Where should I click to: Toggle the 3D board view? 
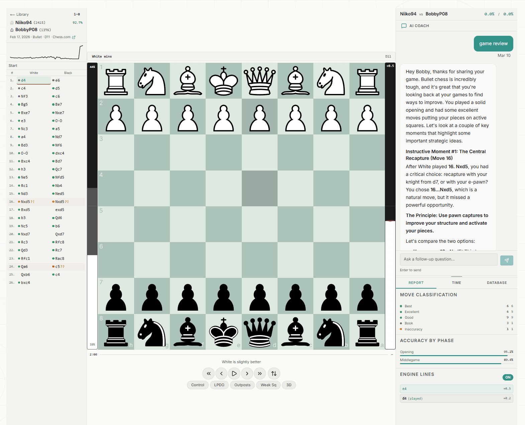coord(289,385)
